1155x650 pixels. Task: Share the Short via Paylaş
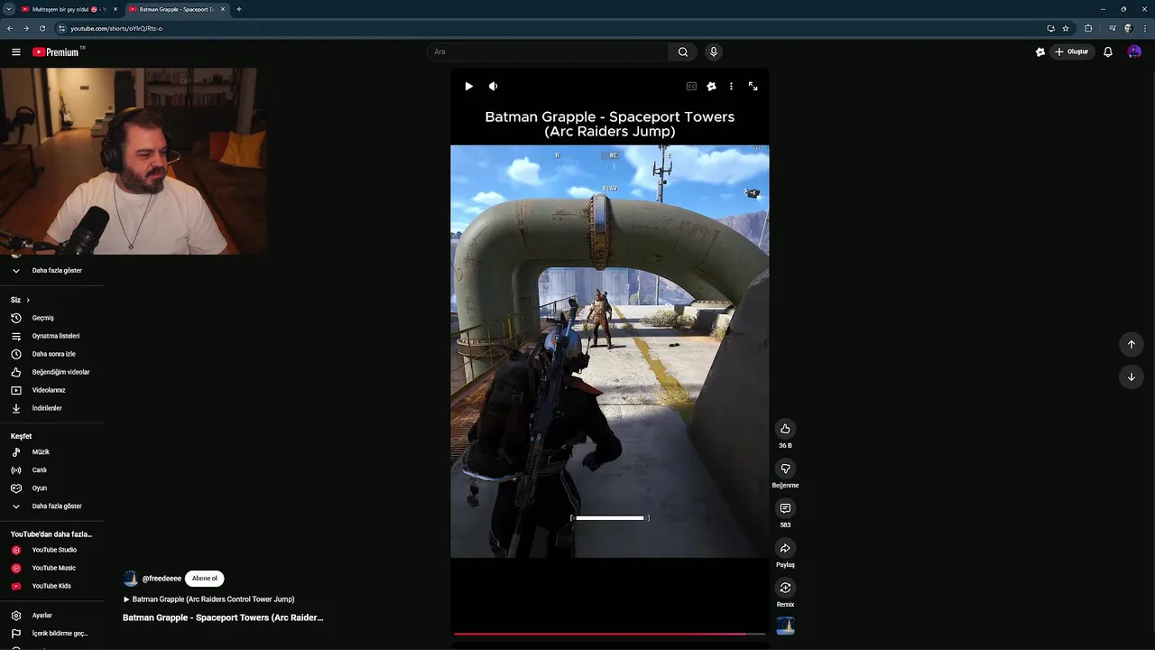785,548
